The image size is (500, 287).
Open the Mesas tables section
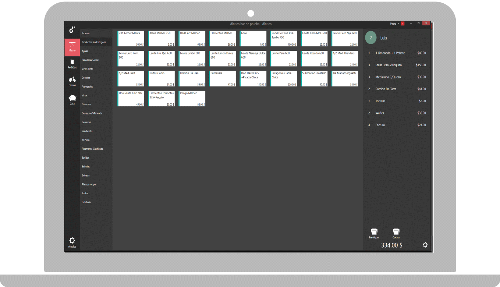[72, 47]
